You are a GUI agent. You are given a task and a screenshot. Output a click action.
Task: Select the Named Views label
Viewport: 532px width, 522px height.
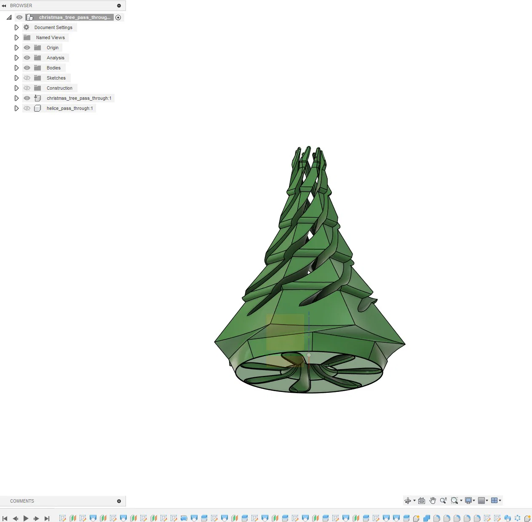click(51, 37)
